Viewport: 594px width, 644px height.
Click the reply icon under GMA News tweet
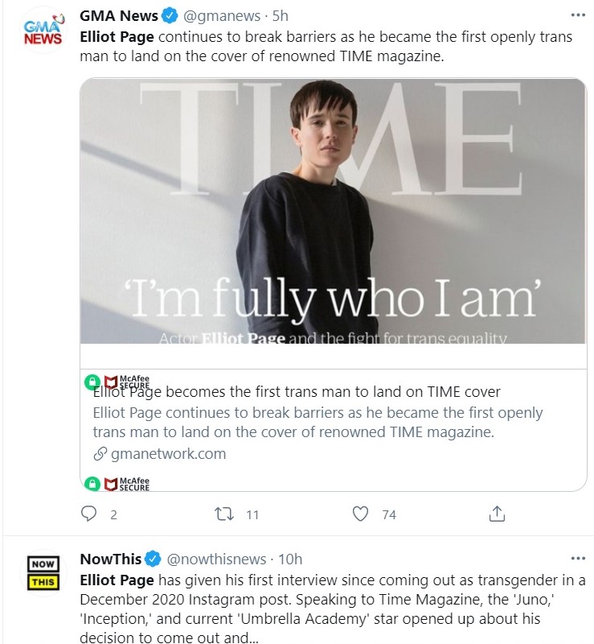tap(88, 514)
